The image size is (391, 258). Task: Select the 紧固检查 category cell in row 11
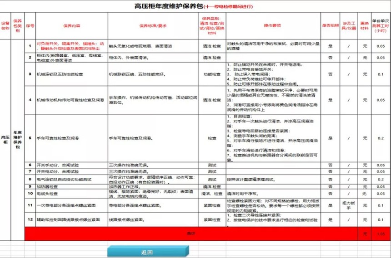212,205
